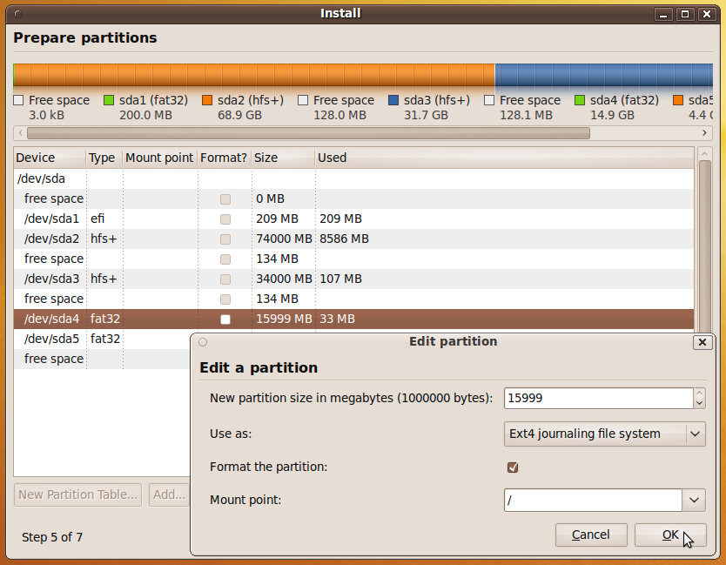This screenshot has width=726, height=565.
Task: Click the 128.0 MB Free space legend swatch
Action: coord(303,100)
